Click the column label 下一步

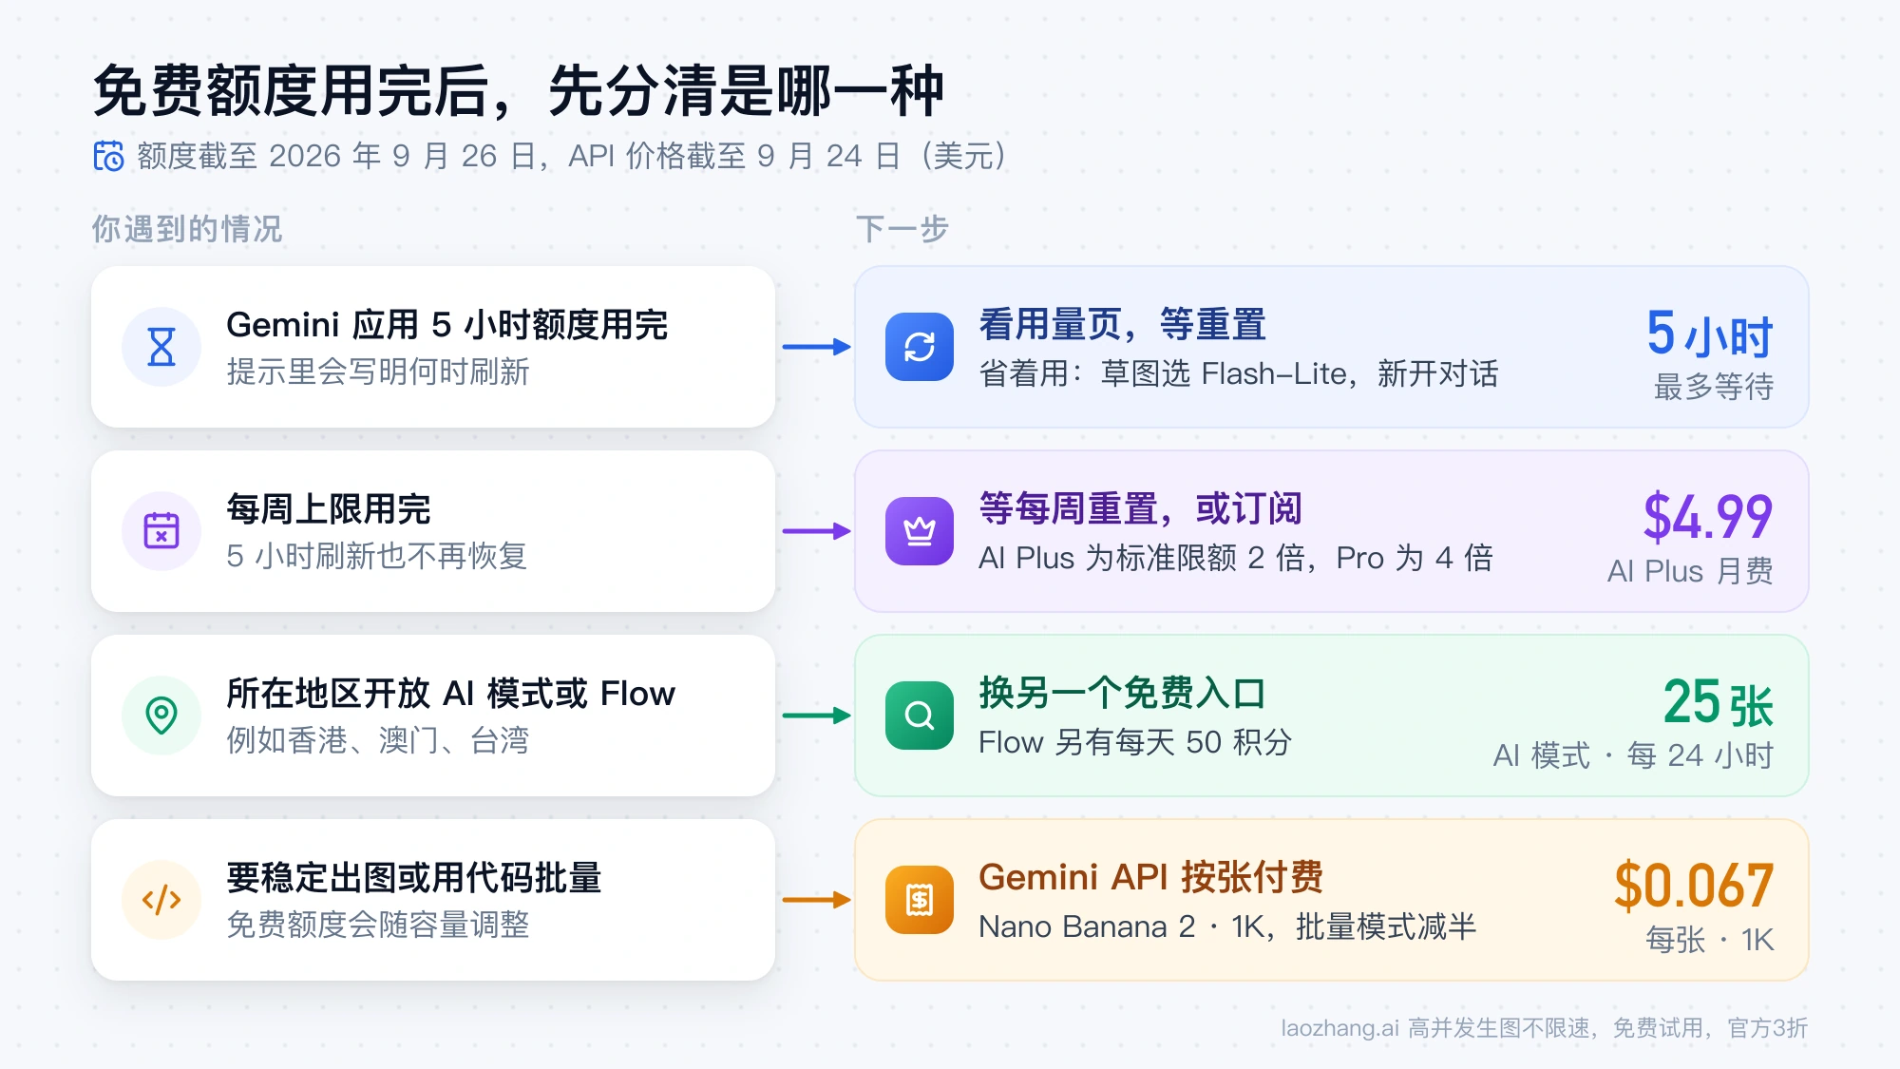click(x=902, y=229)
